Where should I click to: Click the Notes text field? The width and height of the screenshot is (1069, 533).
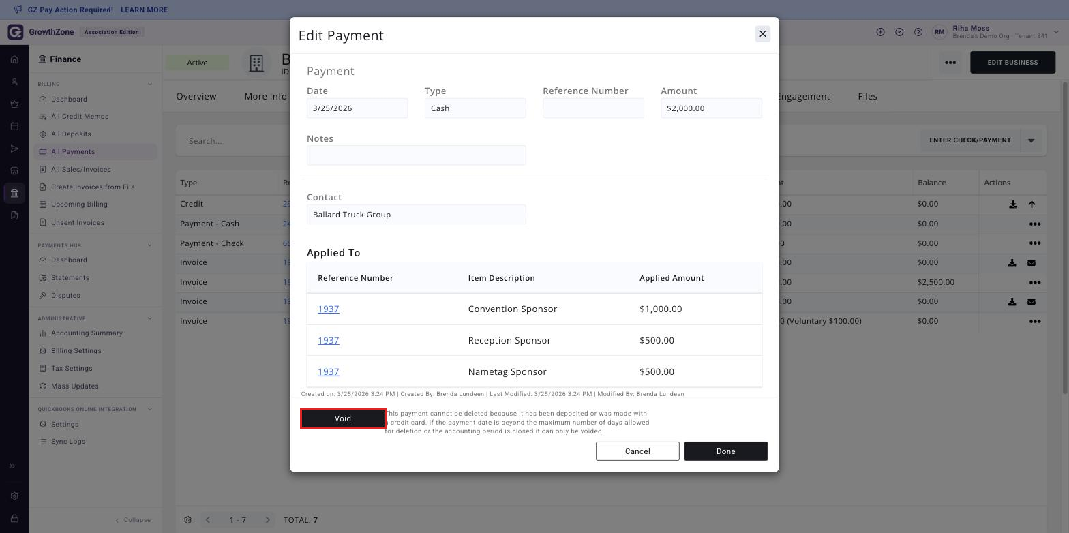[x=416, y=155]
